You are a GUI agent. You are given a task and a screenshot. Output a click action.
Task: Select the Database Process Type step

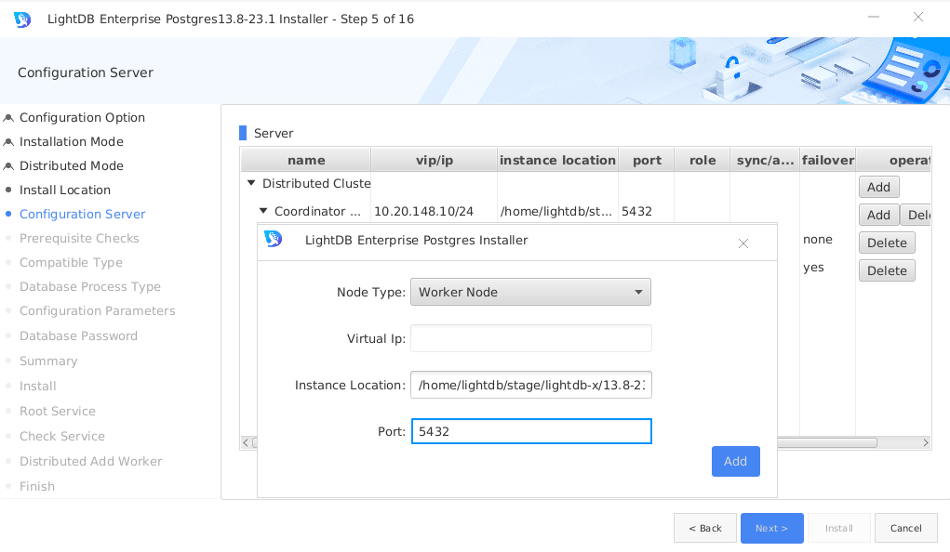coord(89,287)
